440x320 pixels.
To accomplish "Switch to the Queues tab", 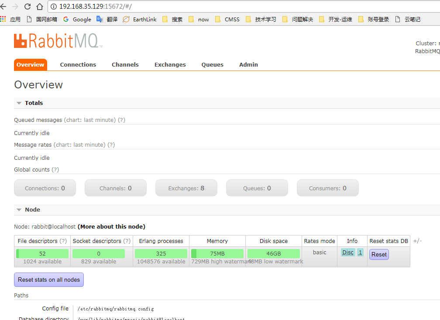I will pyautogui.click(x=213, y=65).
